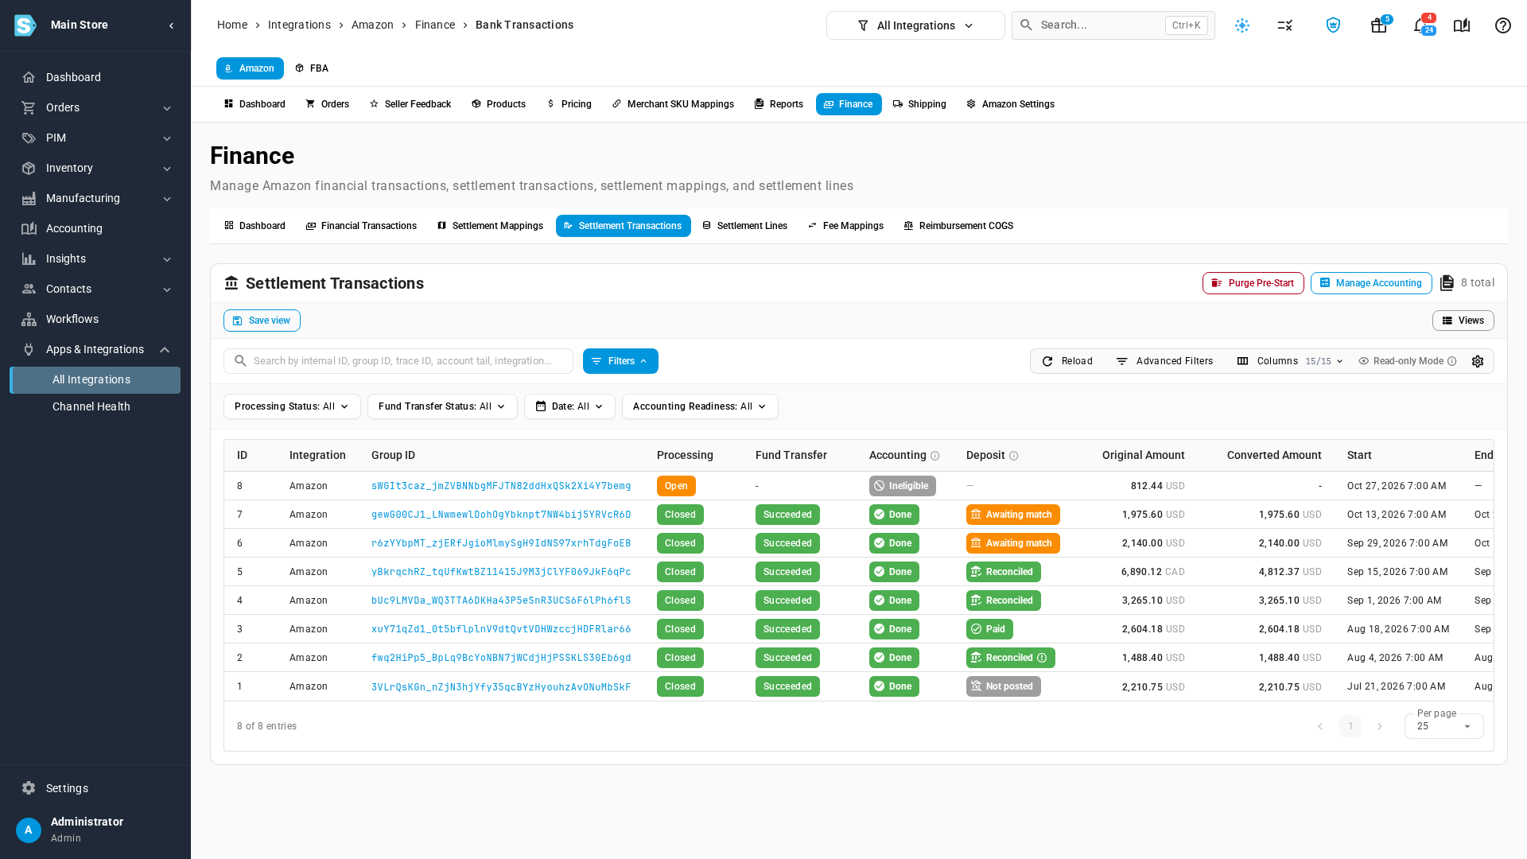Click the settlement search input field
This screenshot has width=1527, height=859.
pos(398,361)
